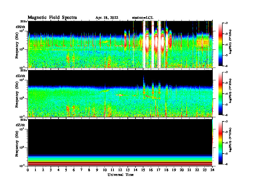The height and width of the screenshot is (195, 253).
Task: Click the 10^-1 frequency tick on dZ/dt panel
Action: pyautogui.click(x=22, y=166)
